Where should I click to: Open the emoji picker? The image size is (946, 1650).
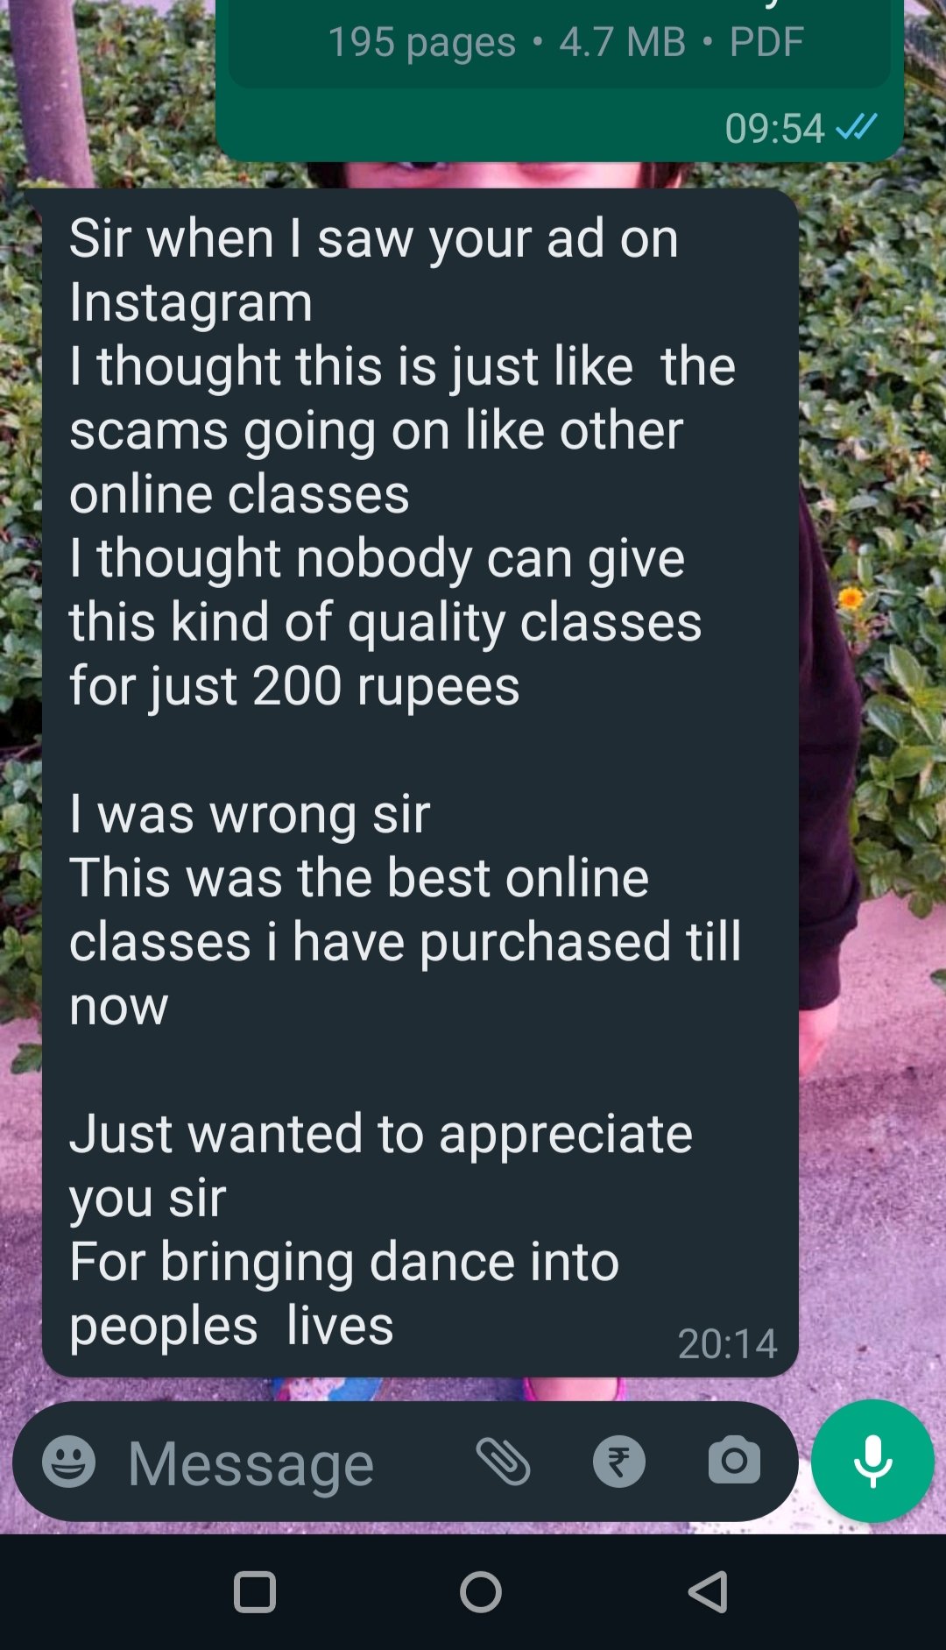click(69, 1461)
